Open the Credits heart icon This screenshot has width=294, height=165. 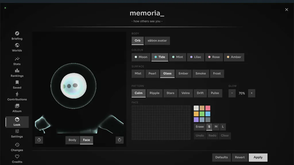tap(17, 156)
